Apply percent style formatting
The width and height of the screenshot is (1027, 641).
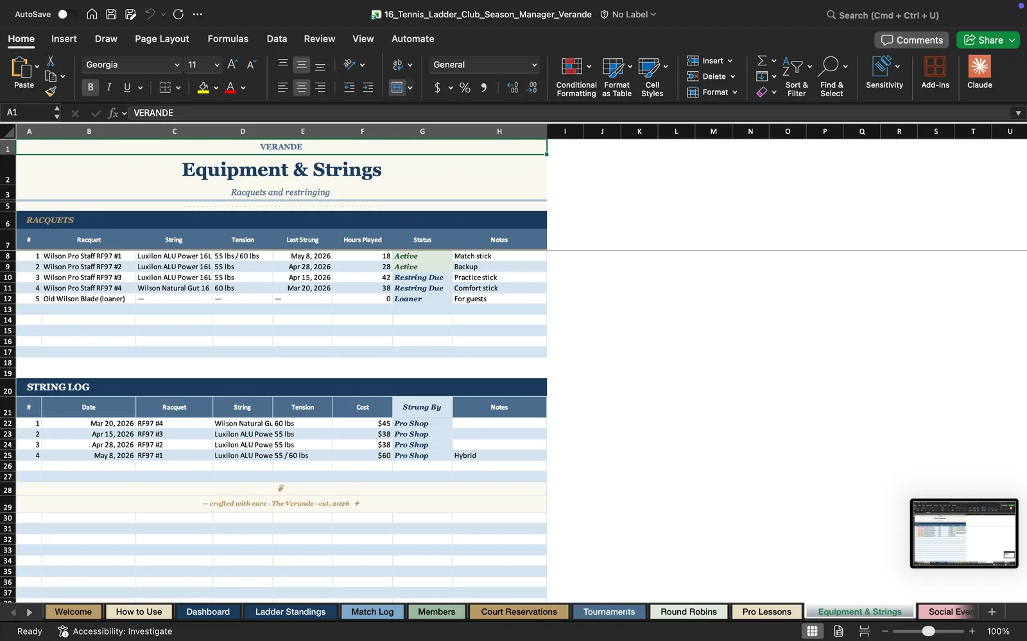tap(465, 88)
